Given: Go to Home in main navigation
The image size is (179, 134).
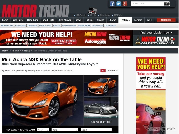Looking at the screenshot, I should [x=5, y=20].
